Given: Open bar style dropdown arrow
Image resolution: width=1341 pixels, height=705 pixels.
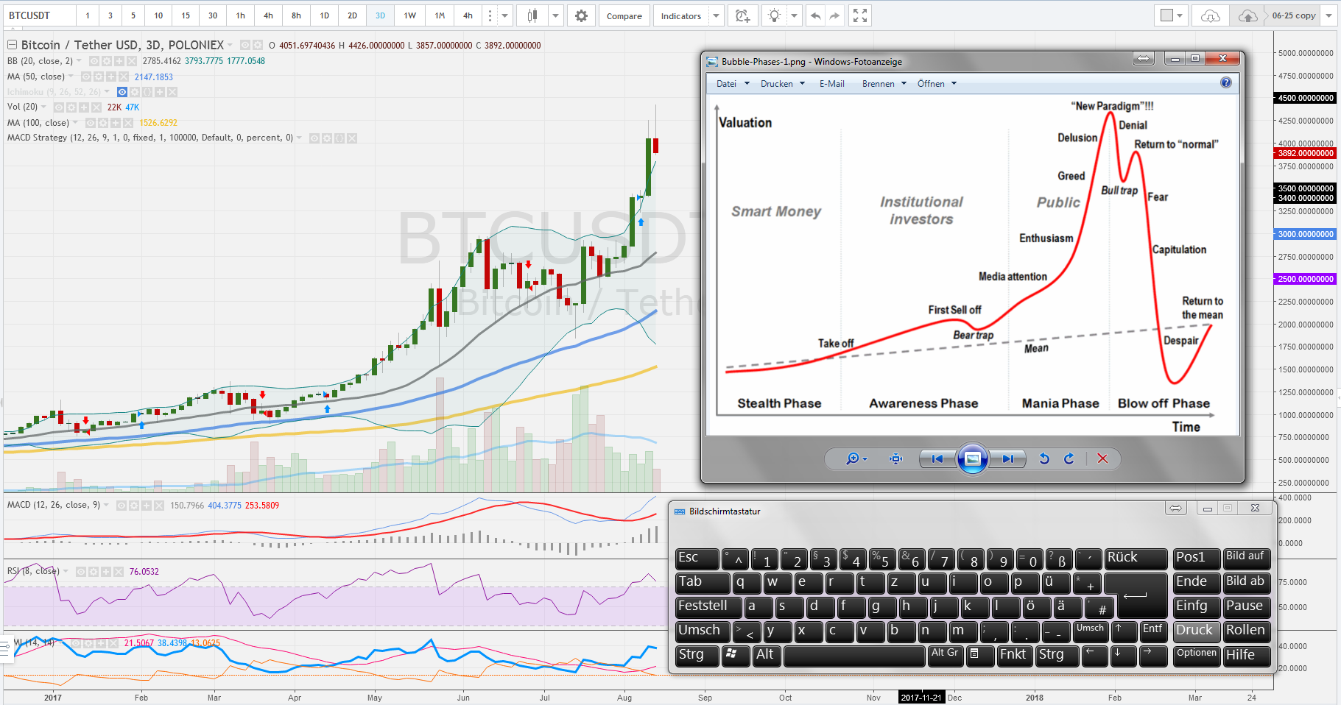Looking at the screenshot, I should tap(556, 15).
